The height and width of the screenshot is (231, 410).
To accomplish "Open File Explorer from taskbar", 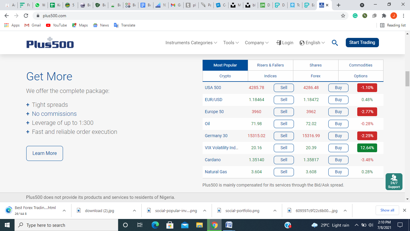I will (200, 225).
